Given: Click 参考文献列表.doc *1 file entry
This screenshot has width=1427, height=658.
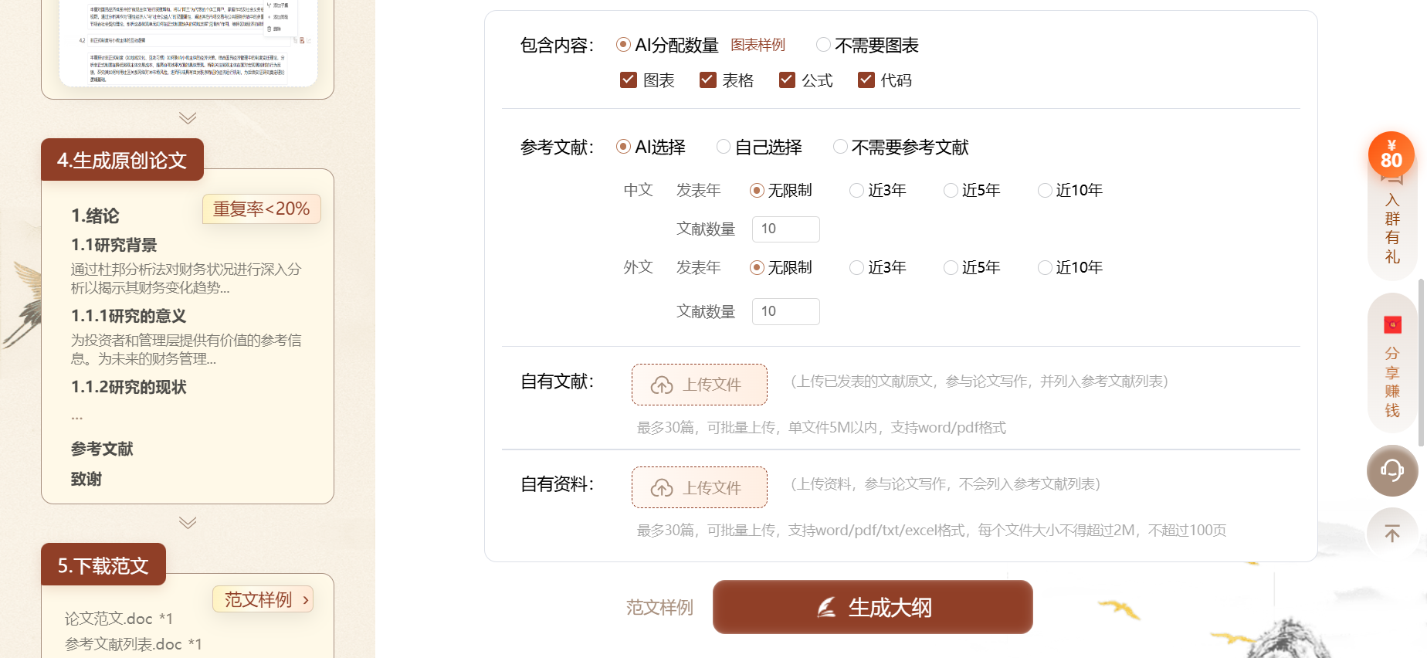Looking at the screenshot, I should coord(134,644).
